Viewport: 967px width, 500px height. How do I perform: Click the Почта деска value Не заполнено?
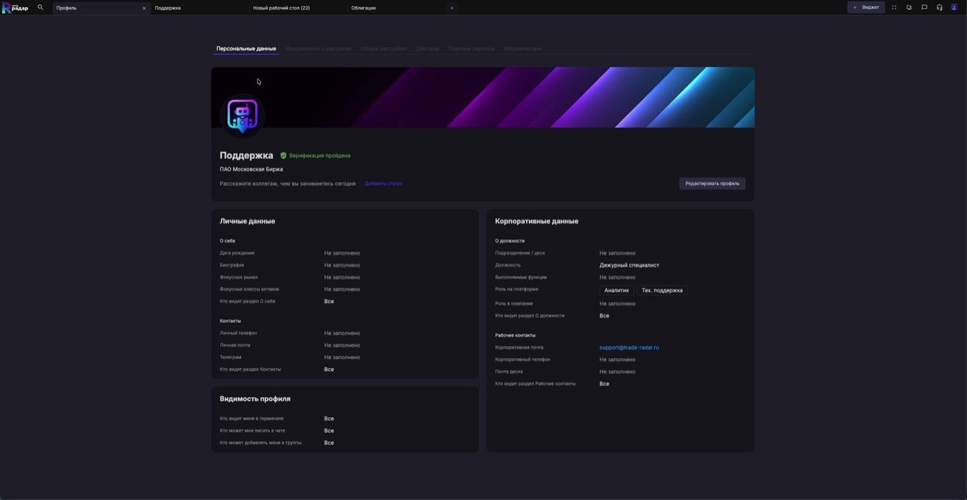(x=617, y=372)
